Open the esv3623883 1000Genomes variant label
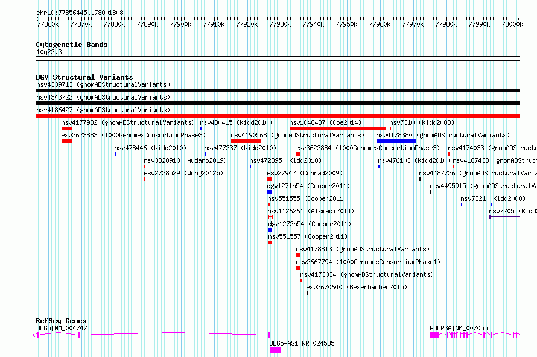This screenshot has height=357, width=537. pyautogui.click(x=133, y=135)
